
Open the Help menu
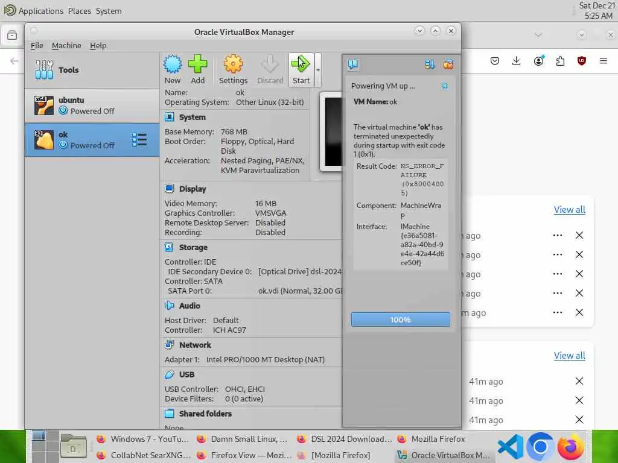pos(98,45)
